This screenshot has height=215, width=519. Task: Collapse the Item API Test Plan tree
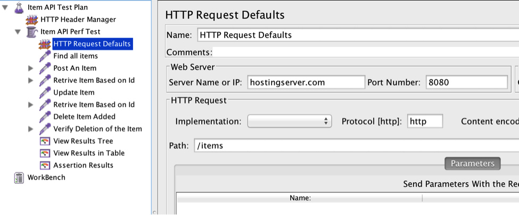5,7
